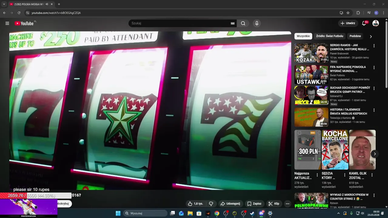Like the video with thumbs up
The height and width of the screenshot is (218, 388).
point(195,204)
